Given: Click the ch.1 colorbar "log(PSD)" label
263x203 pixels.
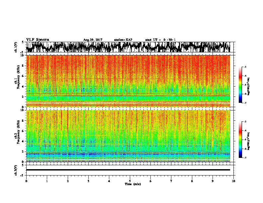Looking at the screenshot, I should (248, 87).
